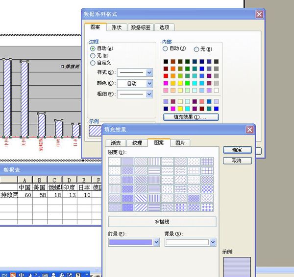The height and width of the screenshot is (277, 294).
Task: Select cell containing 中国 in data table
Action: click(x=25, y=187)
